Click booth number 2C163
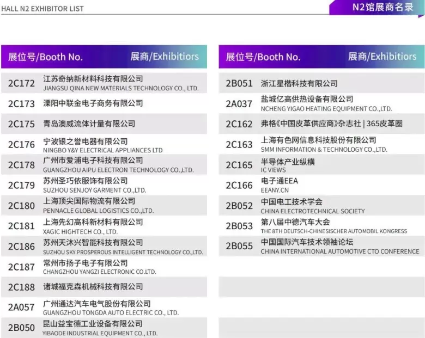 coord(239,145)
